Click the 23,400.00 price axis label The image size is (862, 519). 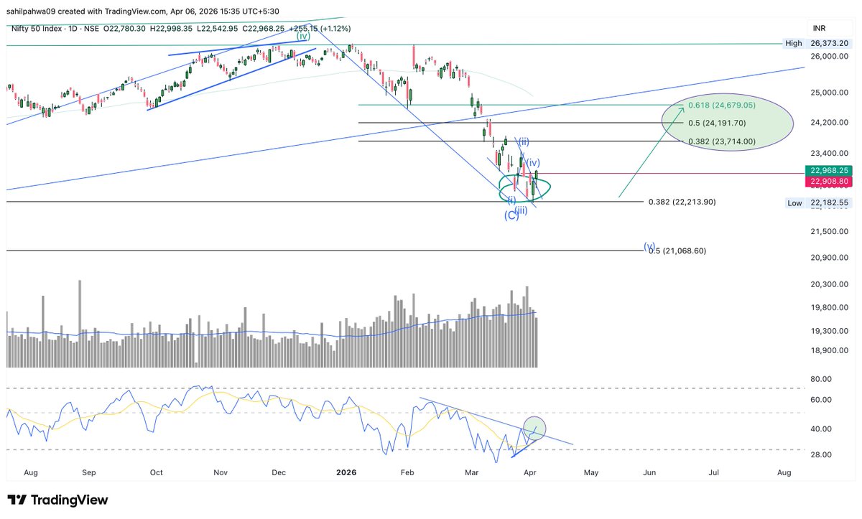(830, 154)
